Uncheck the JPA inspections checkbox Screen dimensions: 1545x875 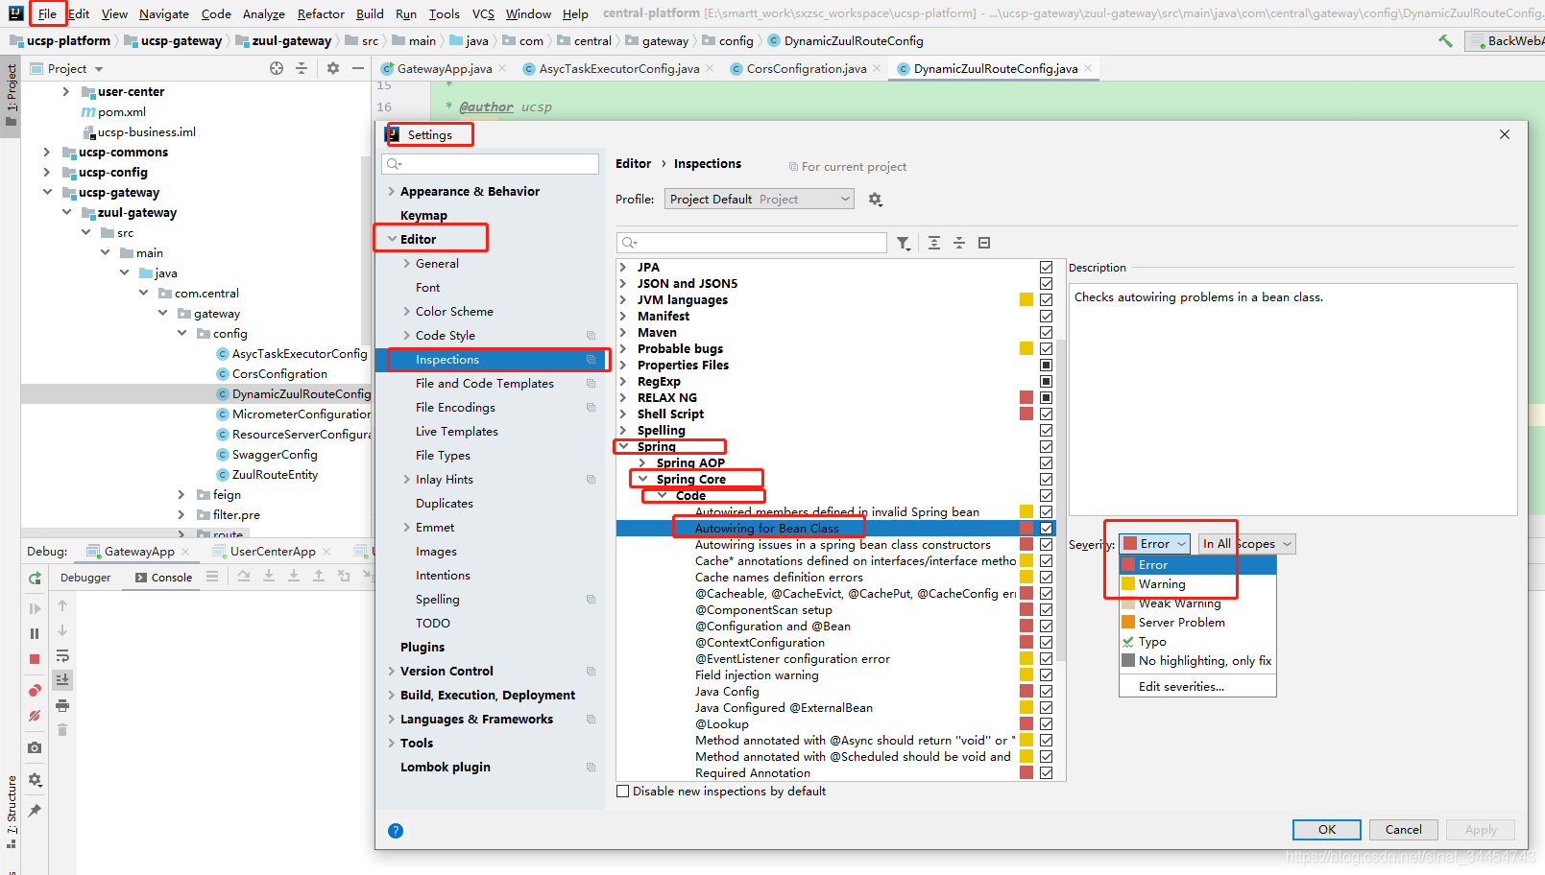(1047, 268)
